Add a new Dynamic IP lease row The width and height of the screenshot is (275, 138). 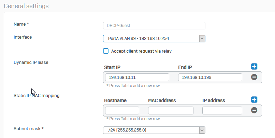254,67
